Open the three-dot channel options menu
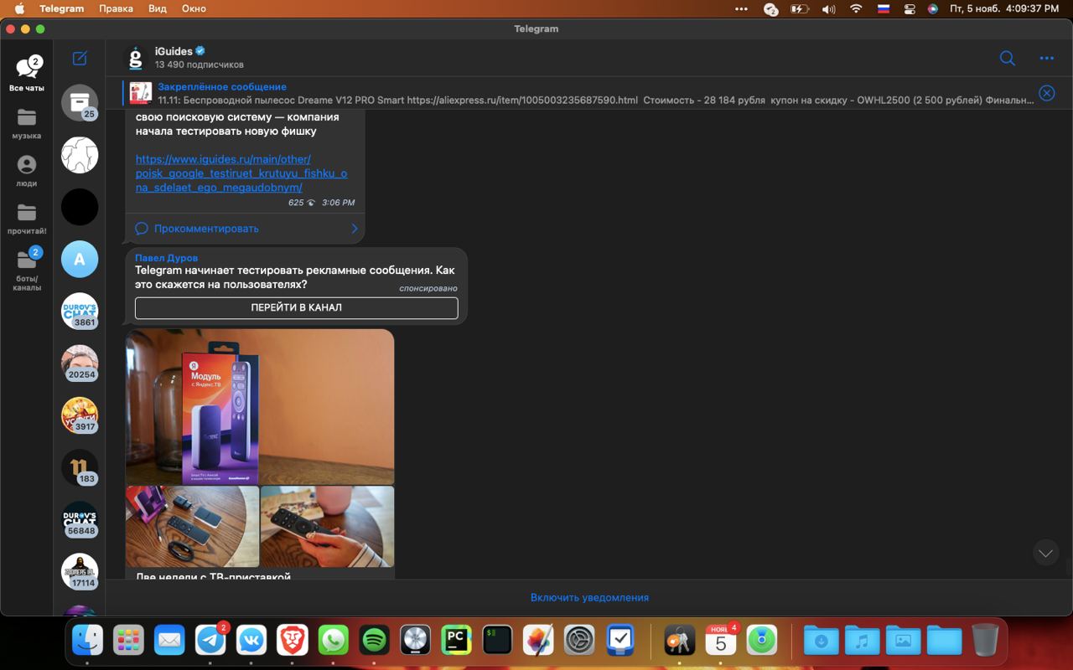 tap(1046, 58)
